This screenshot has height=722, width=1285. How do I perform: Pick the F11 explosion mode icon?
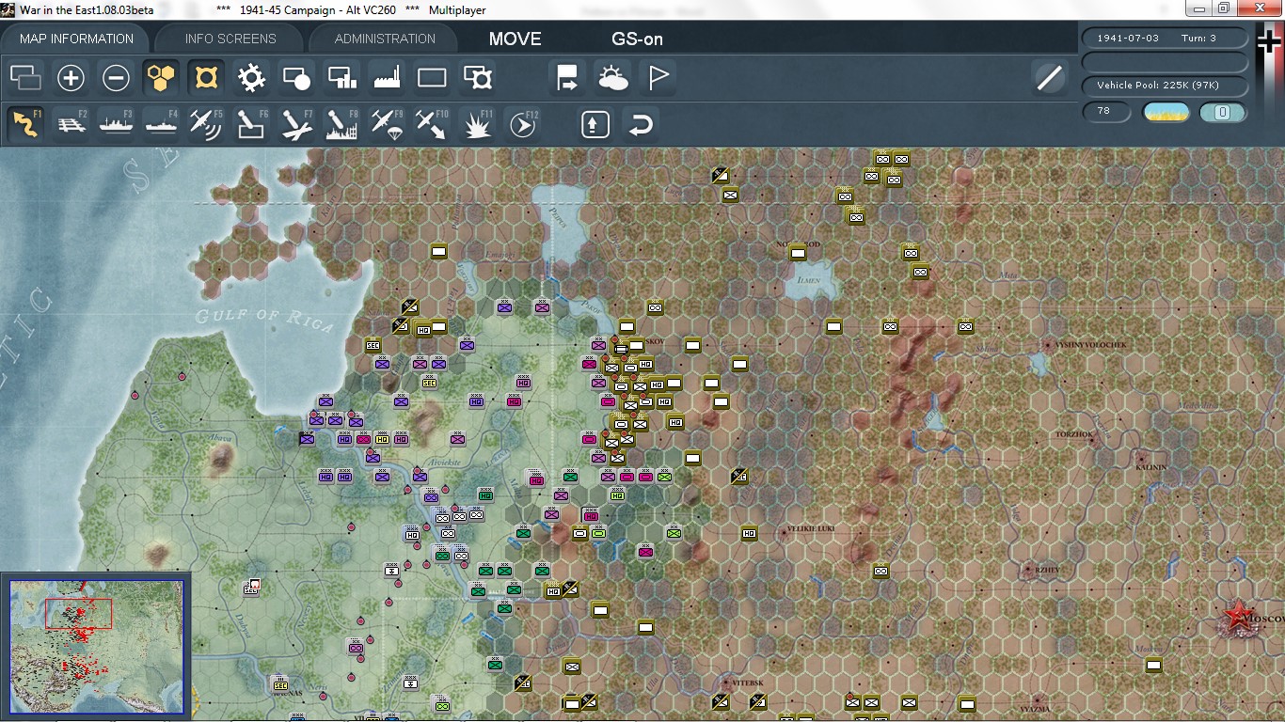click(477, 124)
